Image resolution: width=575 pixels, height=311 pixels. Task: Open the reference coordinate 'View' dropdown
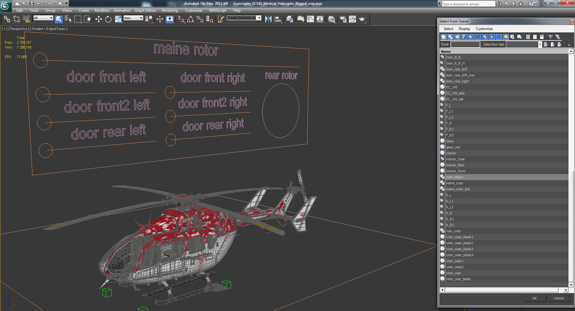tap(133, 18)
